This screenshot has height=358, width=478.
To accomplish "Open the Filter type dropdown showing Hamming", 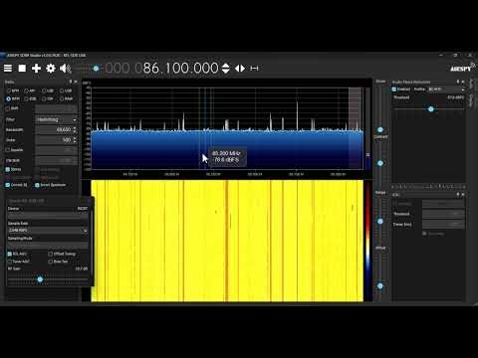I will click(x=56, y=119).
